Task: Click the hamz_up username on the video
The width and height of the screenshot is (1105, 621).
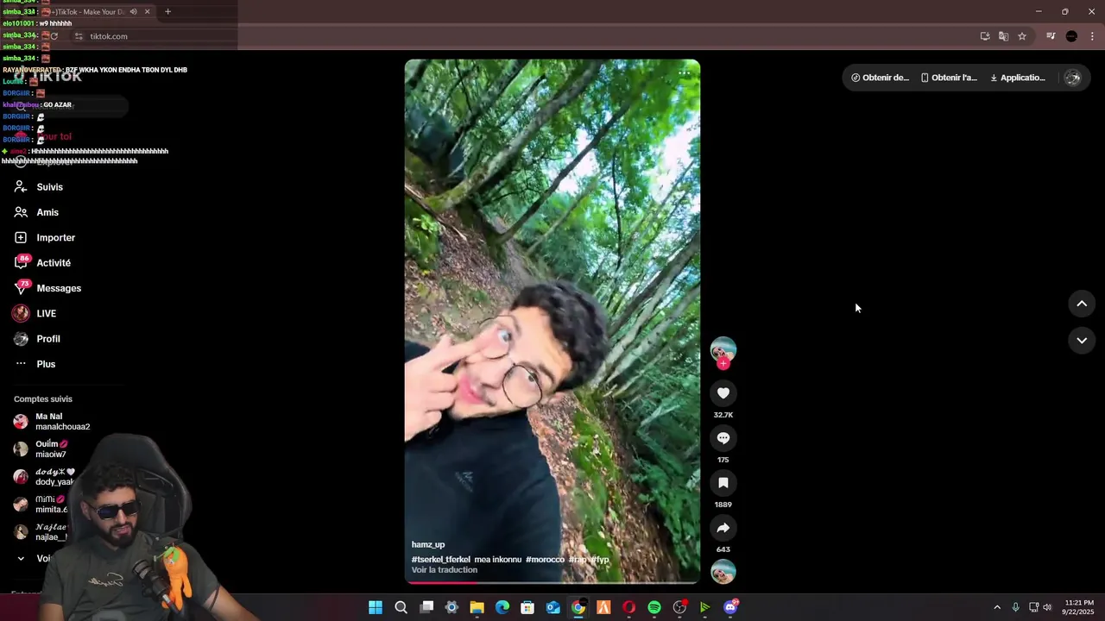Action: [428, 545]
